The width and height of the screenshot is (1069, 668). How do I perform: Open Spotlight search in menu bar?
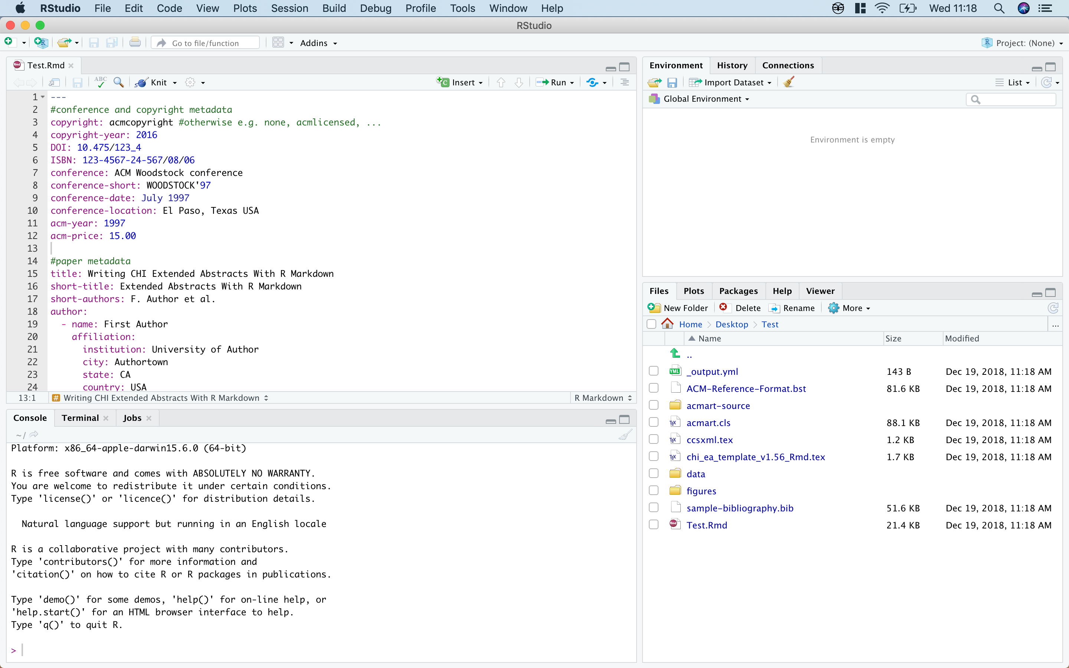click(999, 9)
